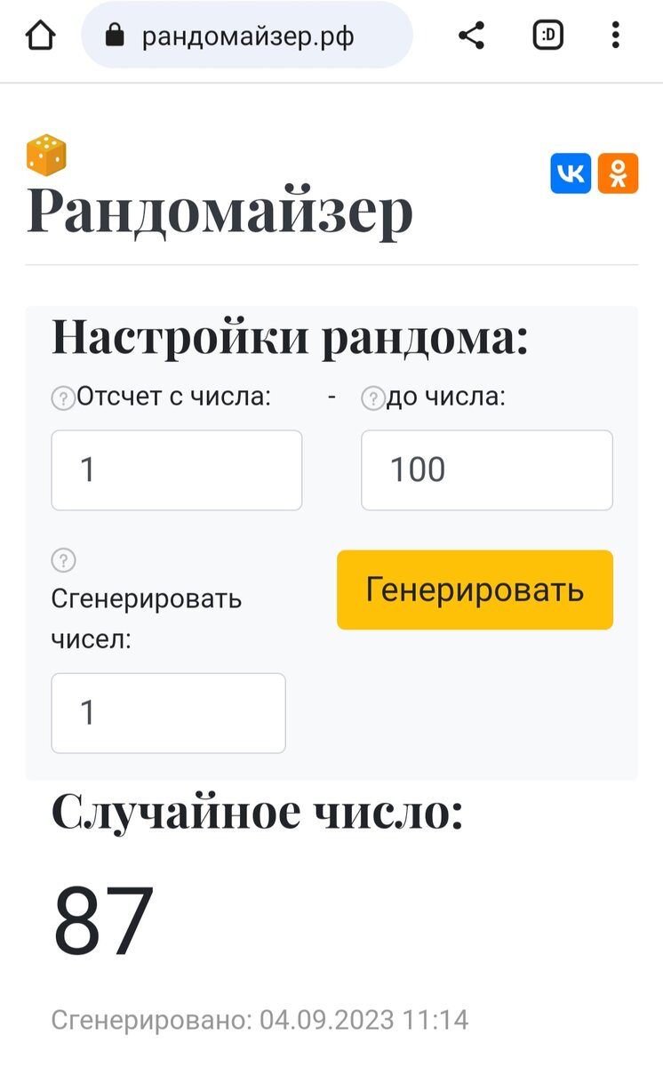Click the 'Сгенерировано' timestamp text
The width and height of the screenshot is (663, 1067).
[260, 1020]
